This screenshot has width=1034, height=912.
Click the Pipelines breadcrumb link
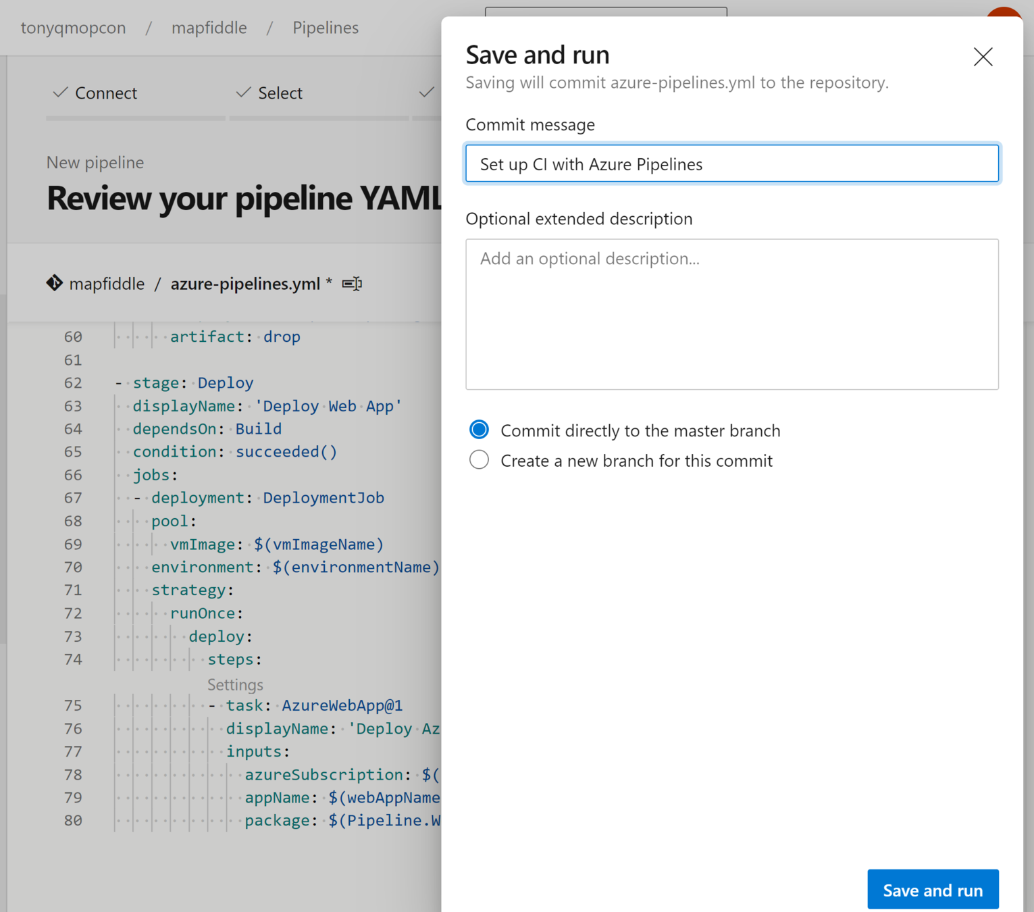[326, 28]
